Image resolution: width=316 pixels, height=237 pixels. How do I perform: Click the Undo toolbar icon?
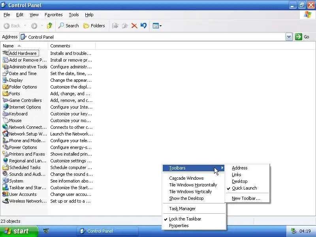143,26
